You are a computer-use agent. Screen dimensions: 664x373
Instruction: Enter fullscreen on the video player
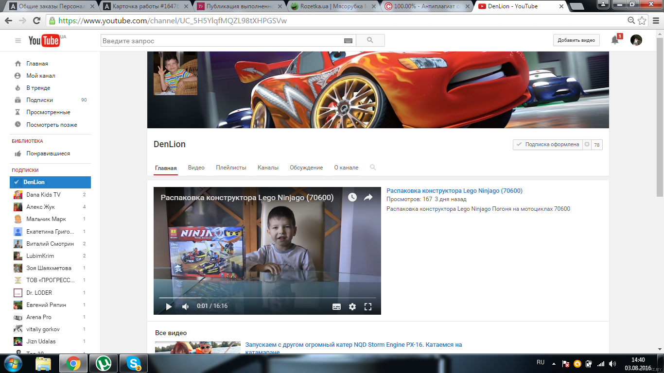tap(368, 306)
